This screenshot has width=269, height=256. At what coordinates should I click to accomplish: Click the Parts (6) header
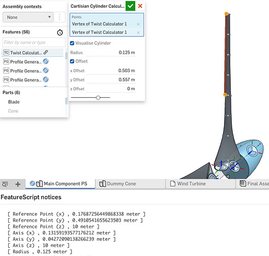point(11,93)
